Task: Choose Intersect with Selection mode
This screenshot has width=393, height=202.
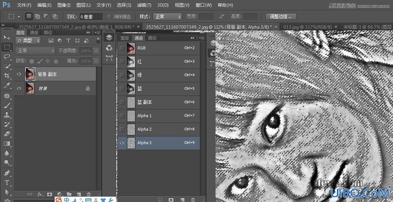Action: tap(55, 16)
